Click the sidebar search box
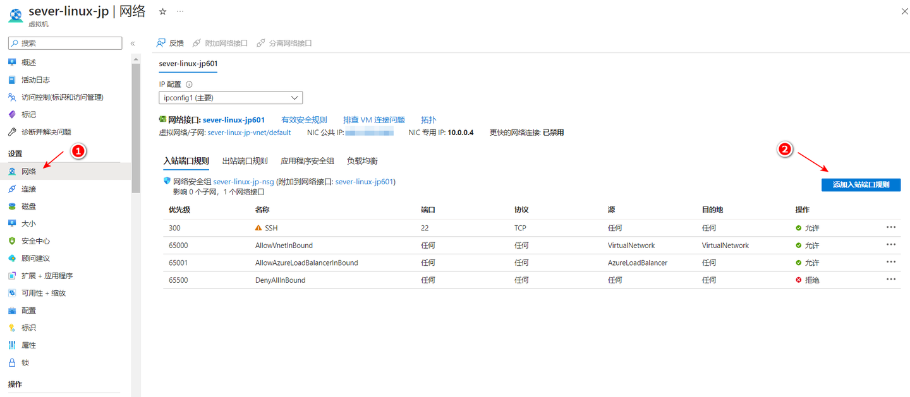Image resolution: width=910 pixels, height=397 pixels. point(65,43)
